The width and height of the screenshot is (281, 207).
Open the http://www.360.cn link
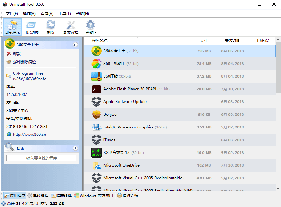click(x=29, y=135)
